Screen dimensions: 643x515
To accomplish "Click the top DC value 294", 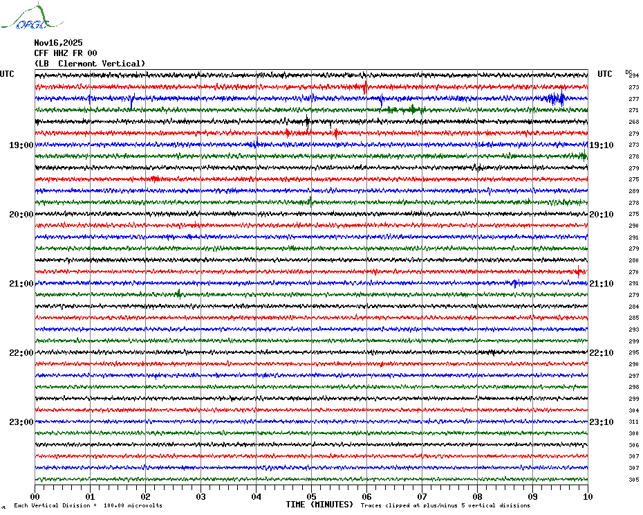I will coord(633,75).
